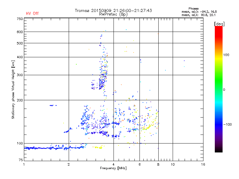This screenshot has height=179, width=239.
Task: Click the x-axis tick label '16'
Action: (203, 164)
